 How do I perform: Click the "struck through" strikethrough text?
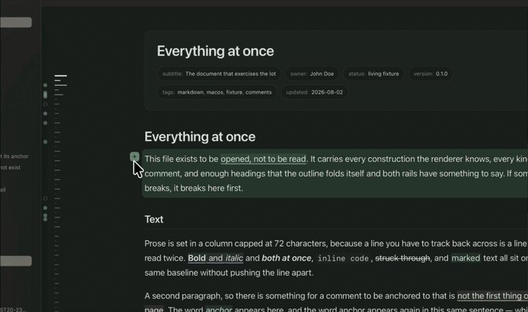pos(403,258)
